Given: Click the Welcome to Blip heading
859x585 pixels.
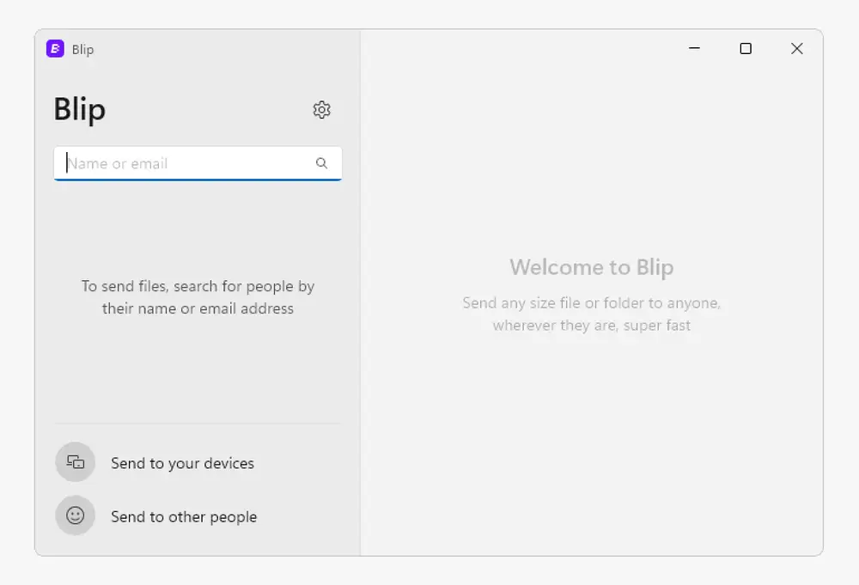Looking at the screenshot, I should [591, 267].
